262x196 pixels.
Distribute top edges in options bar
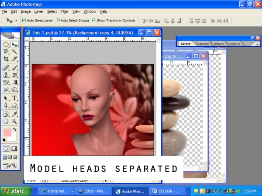click(x=191, y=20)
